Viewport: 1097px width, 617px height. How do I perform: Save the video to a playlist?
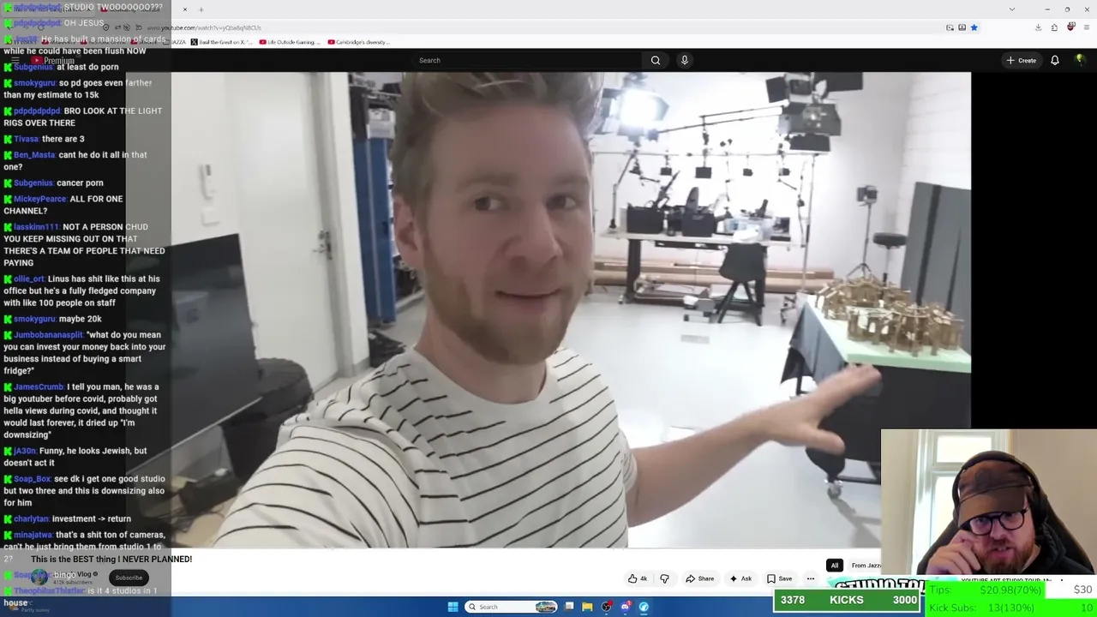pos(779,578)
